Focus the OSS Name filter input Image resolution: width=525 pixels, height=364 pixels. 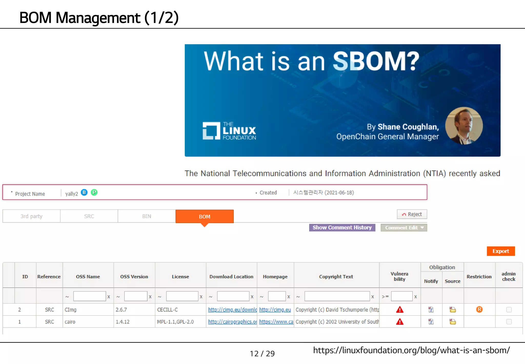pyautogui.click(x=89, y=296)
